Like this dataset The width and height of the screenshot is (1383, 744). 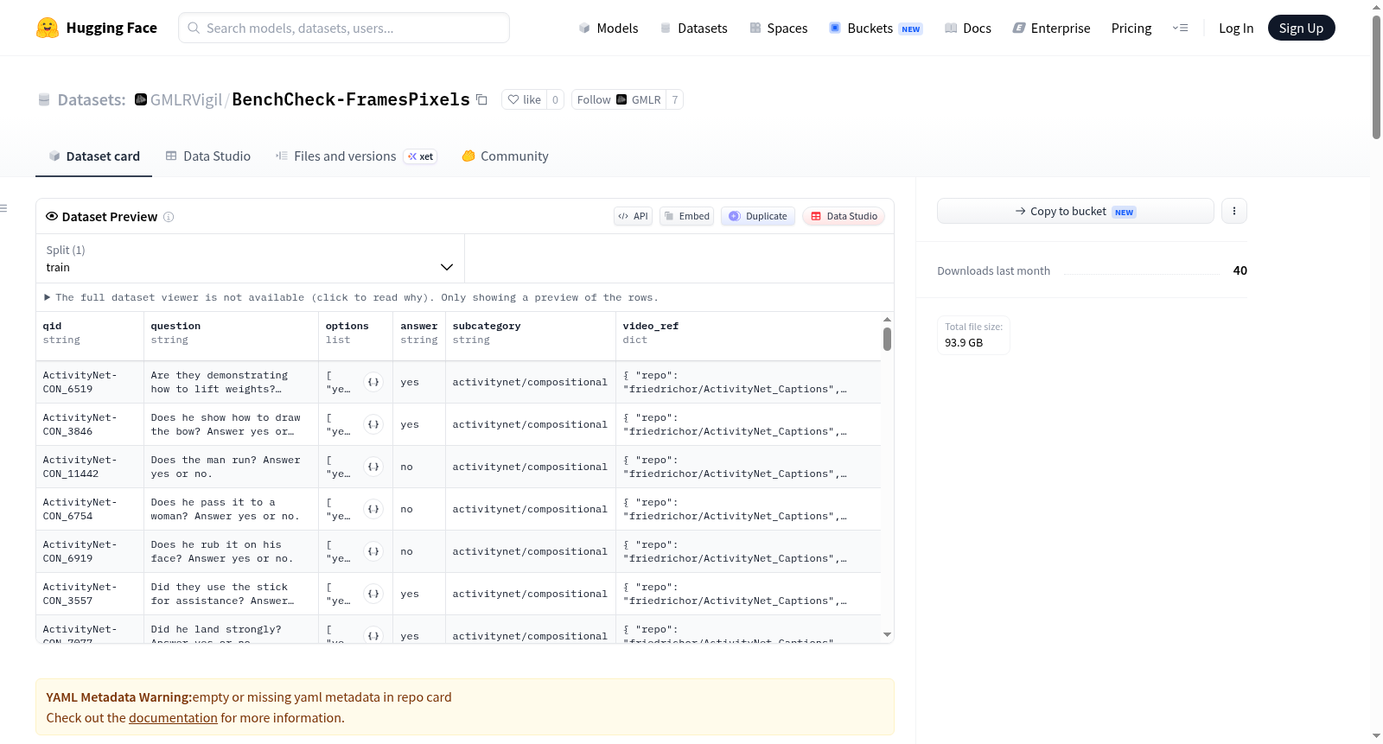(525, 99)
